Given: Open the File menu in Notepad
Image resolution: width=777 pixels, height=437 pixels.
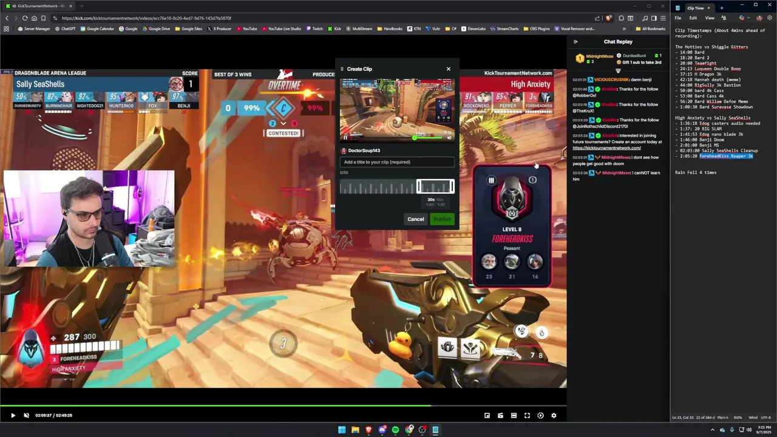Looking at the screenshot, I should [x=678, y=18].
